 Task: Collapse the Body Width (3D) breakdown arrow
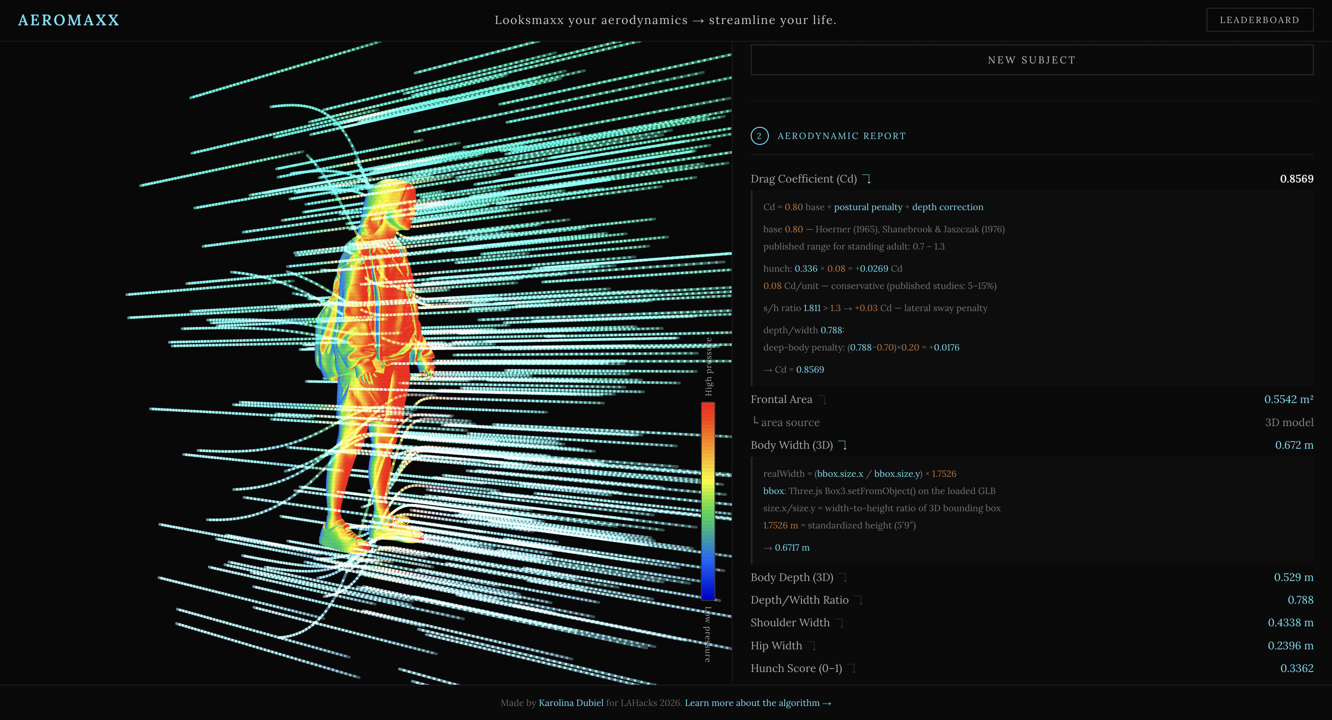pyautogui.click(x=843, y=445)
